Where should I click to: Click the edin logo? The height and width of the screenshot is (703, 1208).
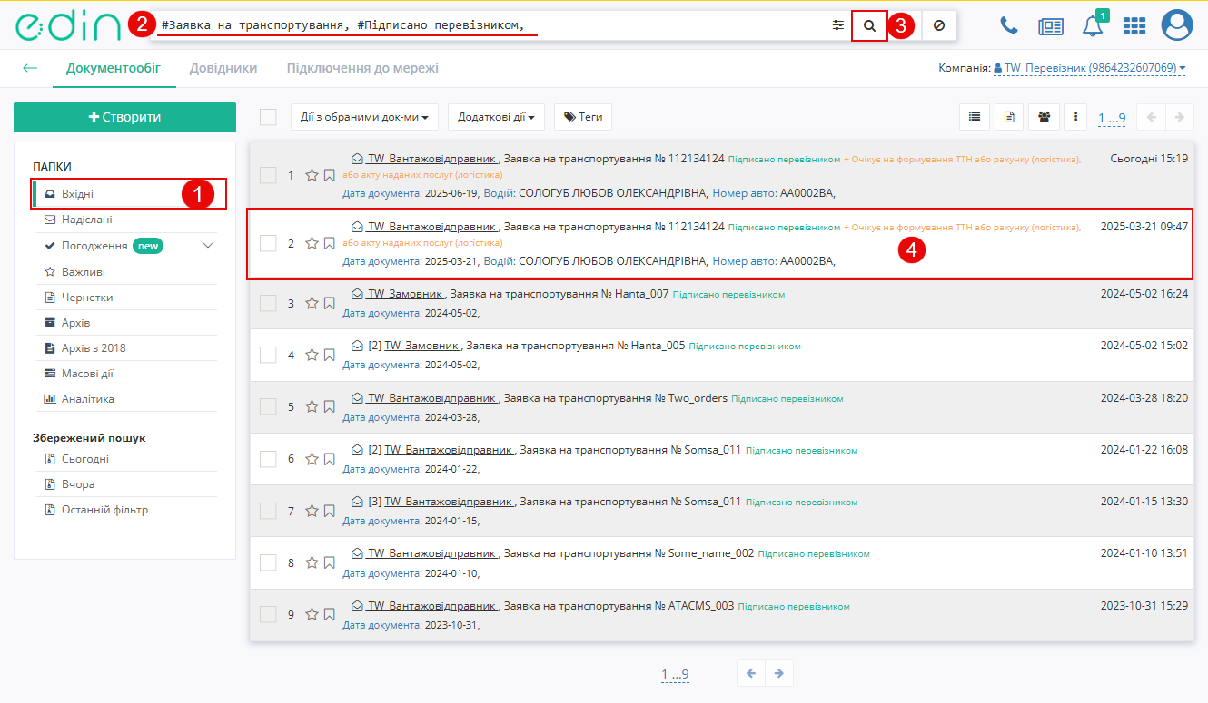coord(67,26)
